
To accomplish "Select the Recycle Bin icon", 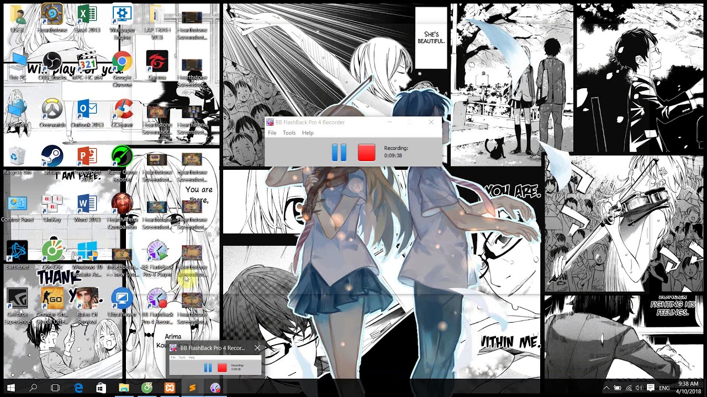I will pyautogui.click(x=17, y=161).
